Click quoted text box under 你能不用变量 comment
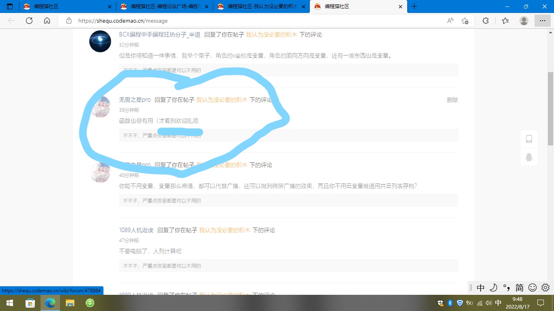554x311 pixels. (x=289, y=201)
